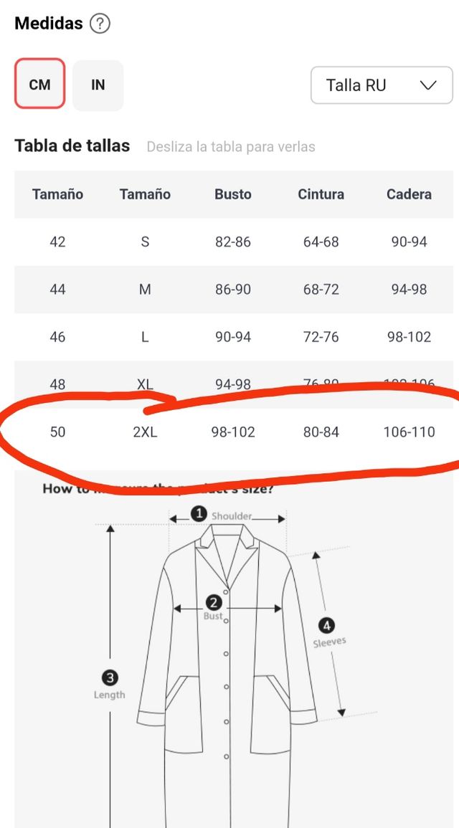
Task: Switch measurement units to IN
Action: click(98, 85)
